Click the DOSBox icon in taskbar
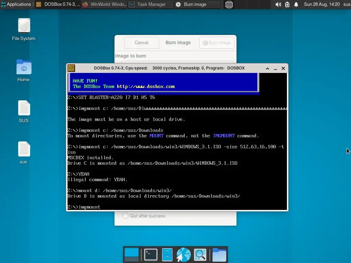The height and width of the screenshot is (263, 351). point(39,4)
